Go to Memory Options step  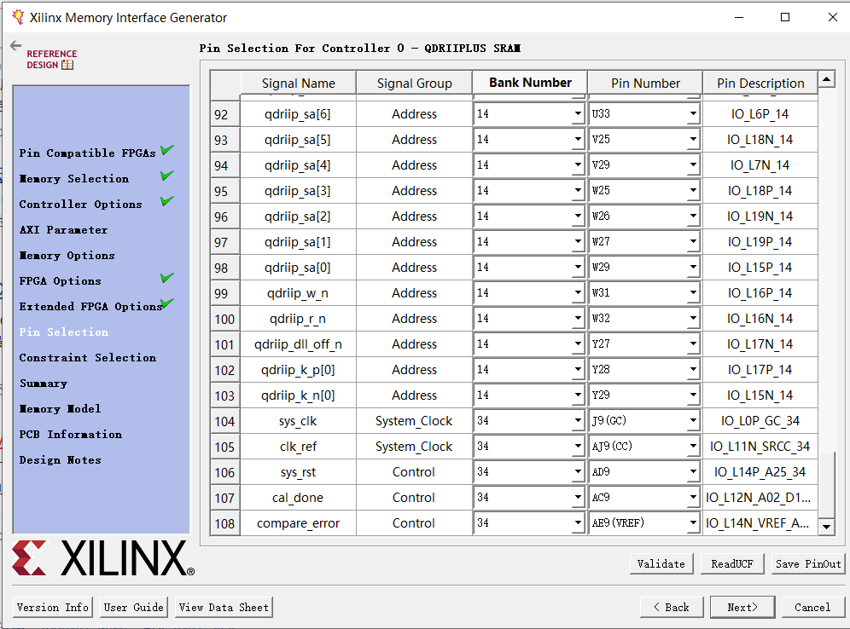67,255
